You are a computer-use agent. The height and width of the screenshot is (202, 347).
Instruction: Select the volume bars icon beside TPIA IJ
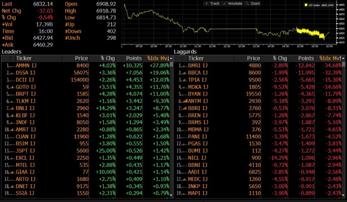click(185, 80)
